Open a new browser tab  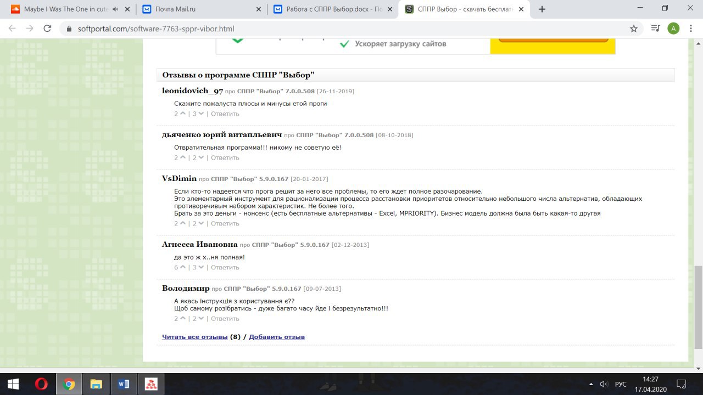542,9
